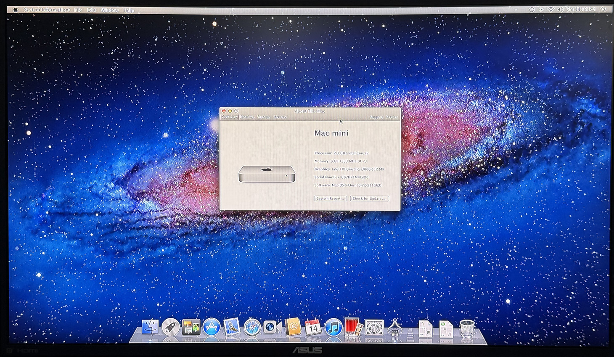The height and width of the screenshot is (357, 614).
Task: Click the Serial Number line
Action: click(341, 177)
